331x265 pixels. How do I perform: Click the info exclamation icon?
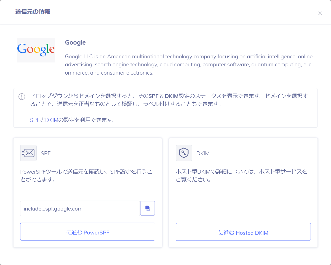(x=22, y=97)
